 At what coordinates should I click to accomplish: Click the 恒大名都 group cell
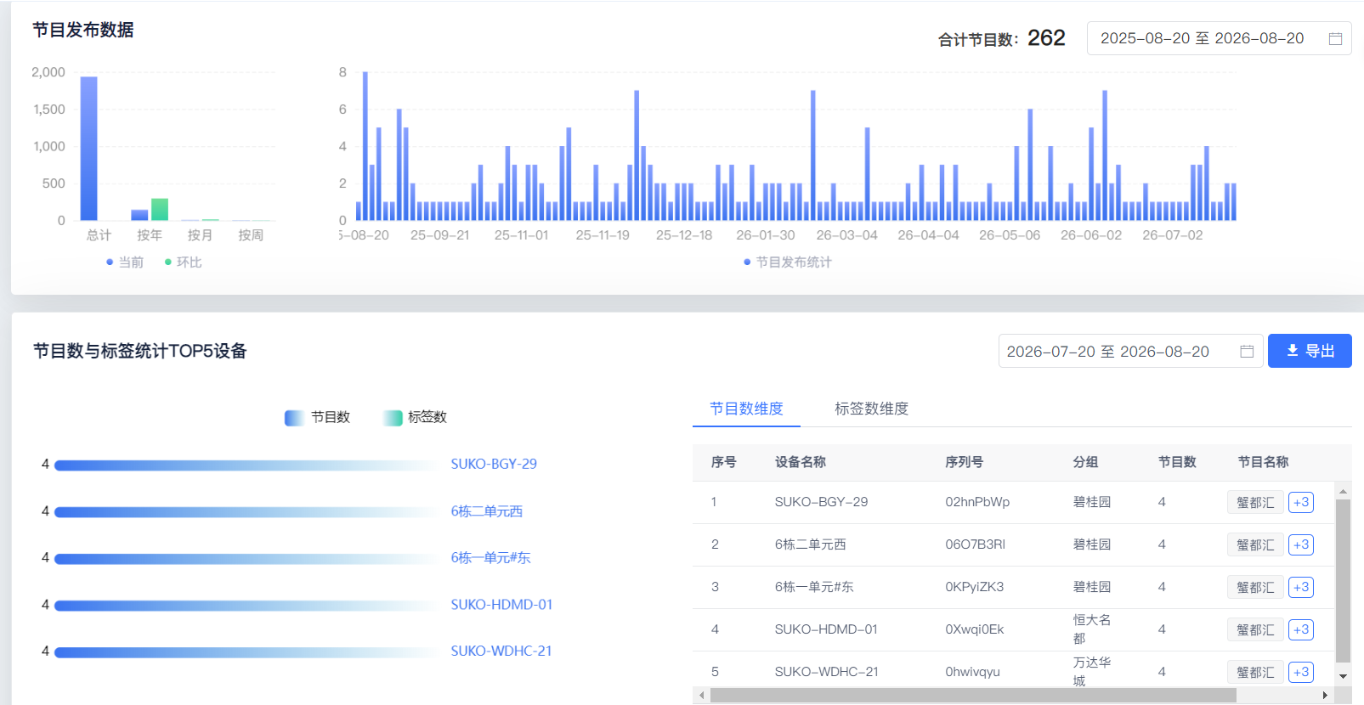tap(1092, 629)
